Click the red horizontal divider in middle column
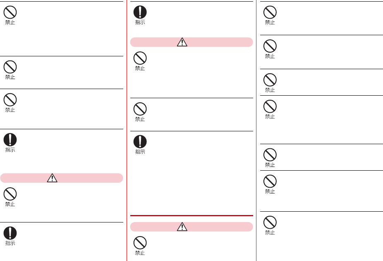The height and width of the screenshot is (261, 383). 191,216
